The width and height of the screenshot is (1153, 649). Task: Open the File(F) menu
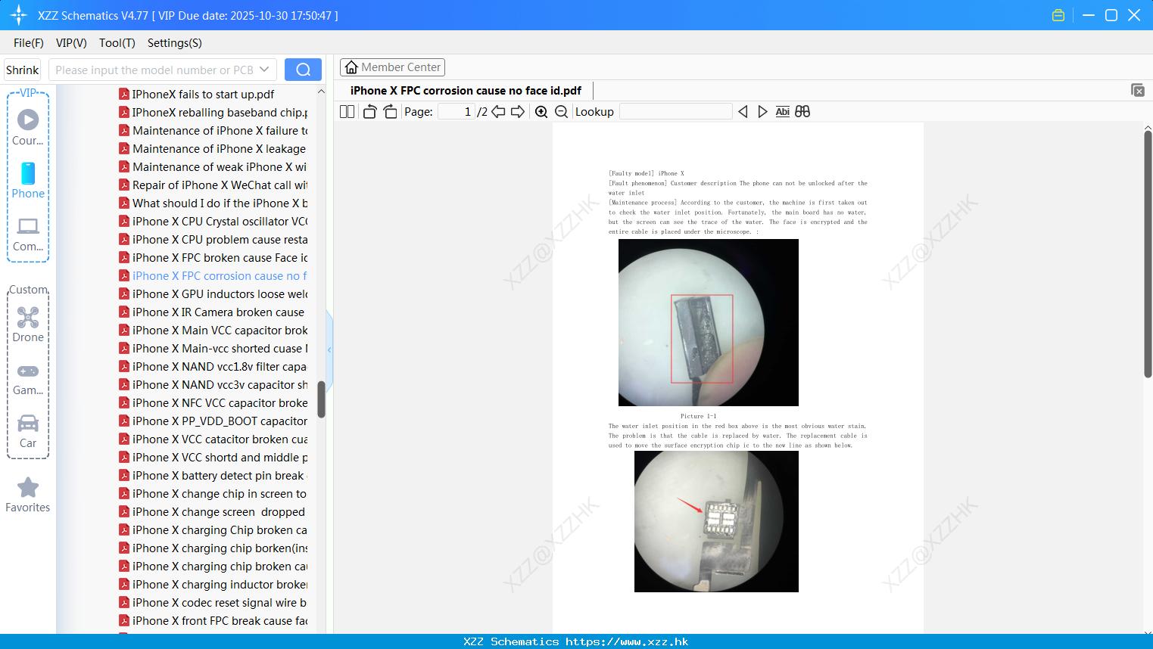(29, 43)
